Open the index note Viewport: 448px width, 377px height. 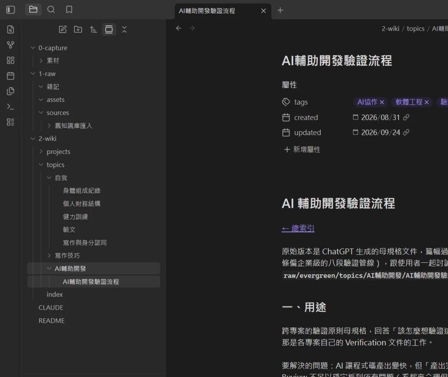click(55, 294)
